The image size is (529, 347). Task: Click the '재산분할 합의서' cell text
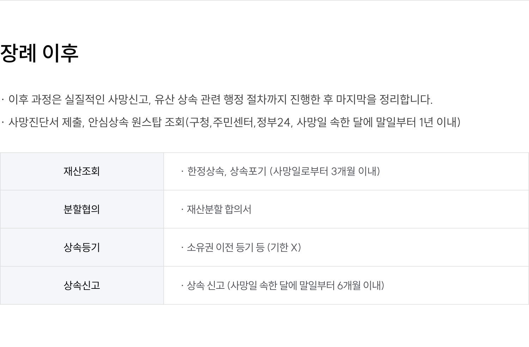coord(219,209)
